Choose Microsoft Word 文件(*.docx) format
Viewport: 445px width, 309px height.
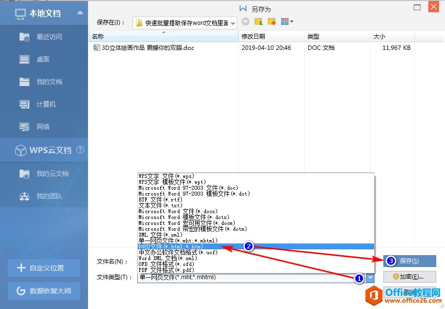pos(256,211)
